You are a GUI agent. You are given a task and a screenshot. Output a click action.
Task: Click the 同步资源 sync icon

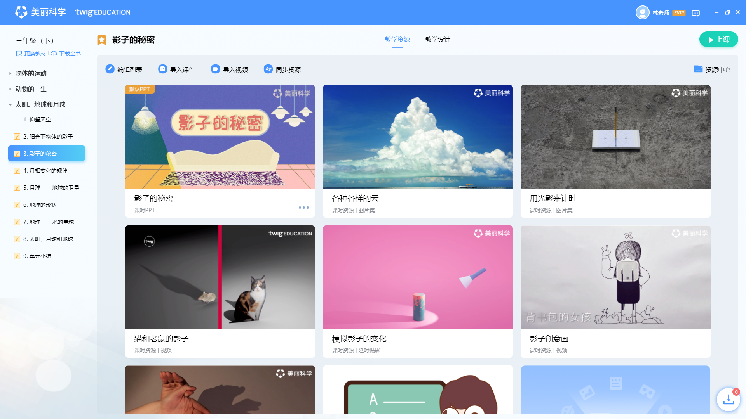click(268, 69)
